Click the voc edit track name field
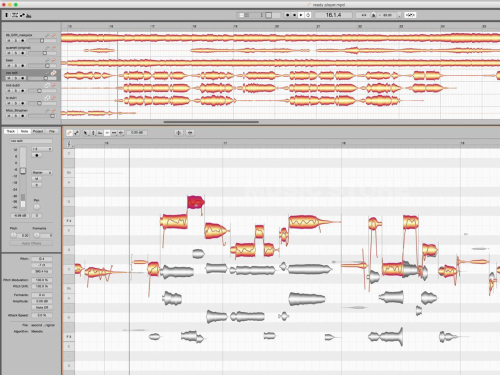The image size is (500, 375). click(31, 141)
